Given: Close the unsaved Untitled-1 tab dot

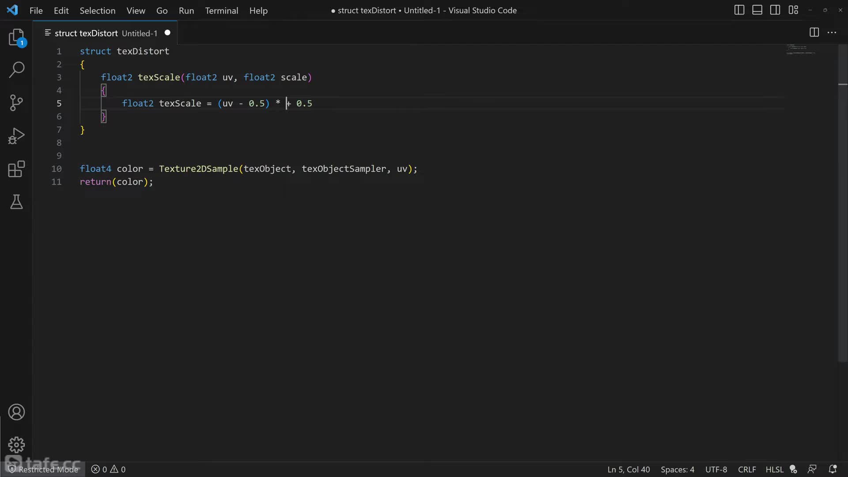Looking at the screenshot, I should (167, 33).
